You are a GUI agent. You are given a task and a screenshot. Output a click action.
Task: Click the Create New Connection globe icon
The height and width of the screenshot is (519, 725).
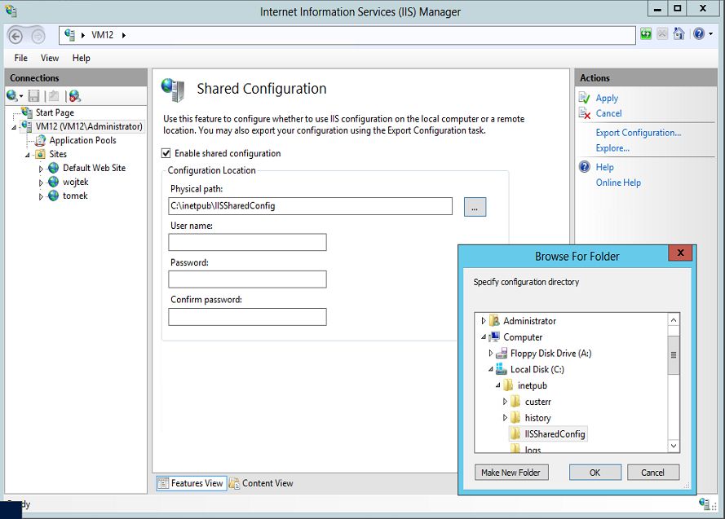point(12,95)
